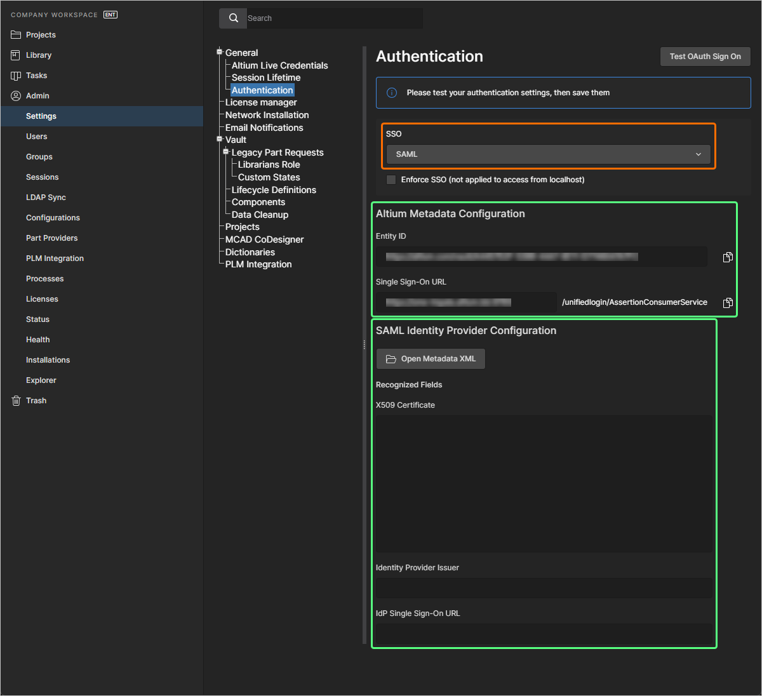Open LDAP Sync admin page
Screen dimensions: 762x696
click(46, 197)
